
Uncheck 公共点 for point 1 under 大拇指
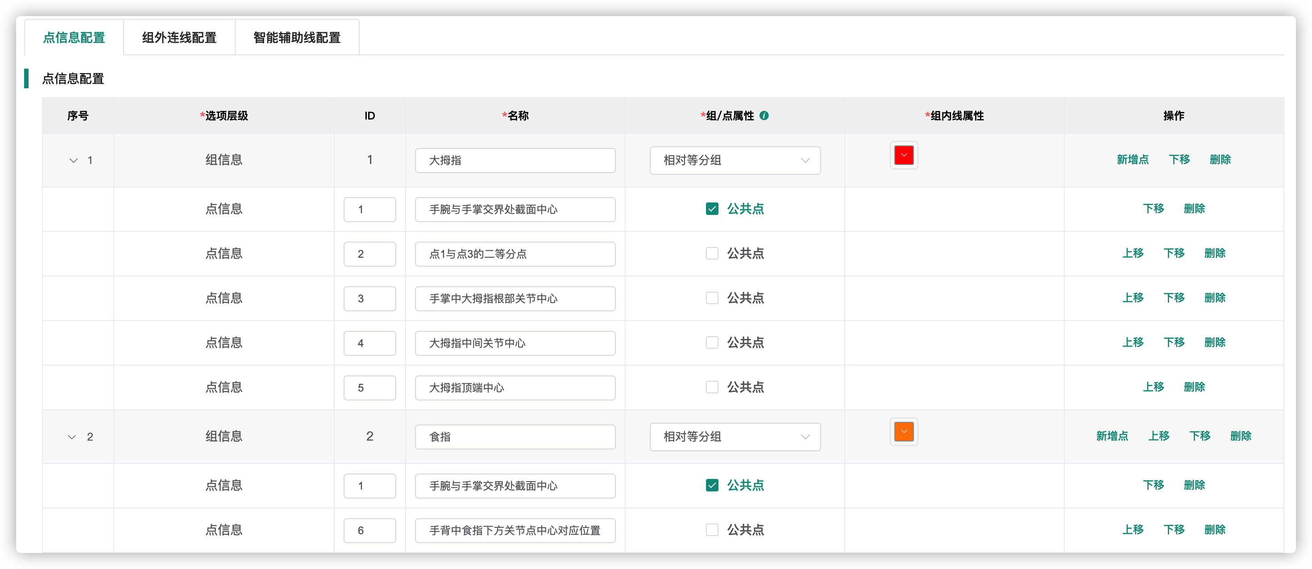pos(712,209)
